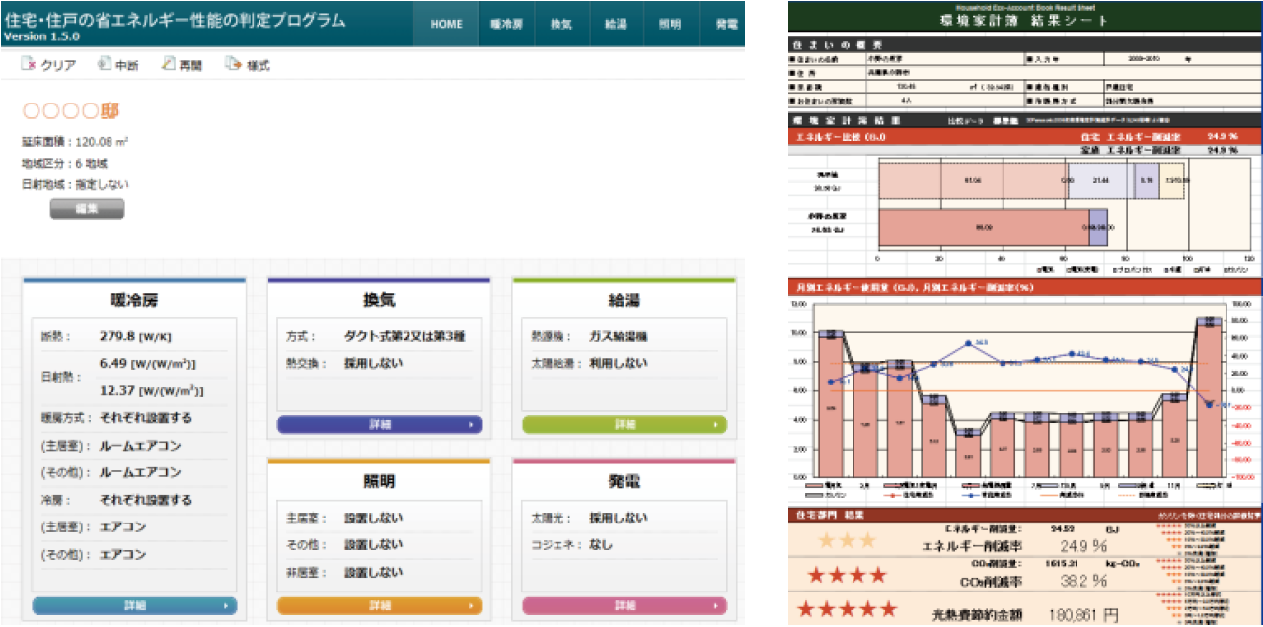Open the 照明 tab in the header
1263x627 pixels.
click(x=670, y=24)
